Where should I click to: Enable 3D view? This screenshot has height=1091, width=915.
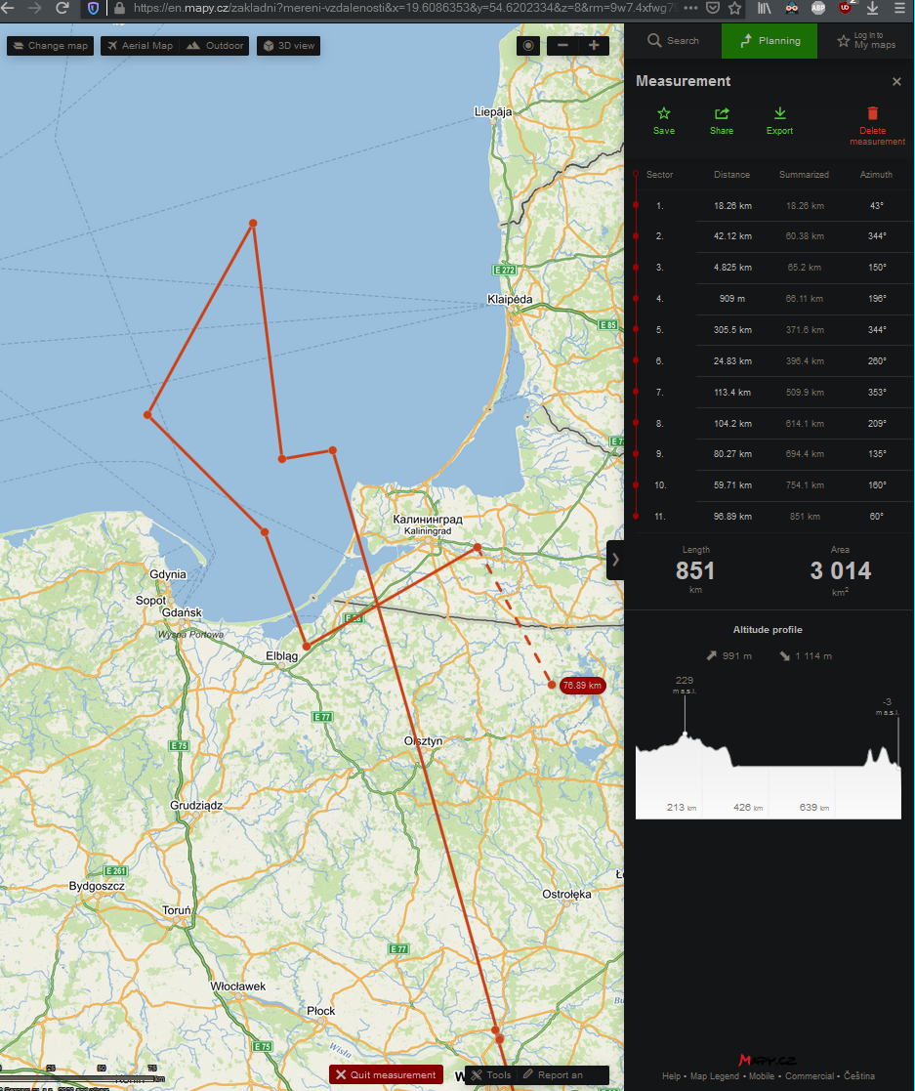point(288,46)
